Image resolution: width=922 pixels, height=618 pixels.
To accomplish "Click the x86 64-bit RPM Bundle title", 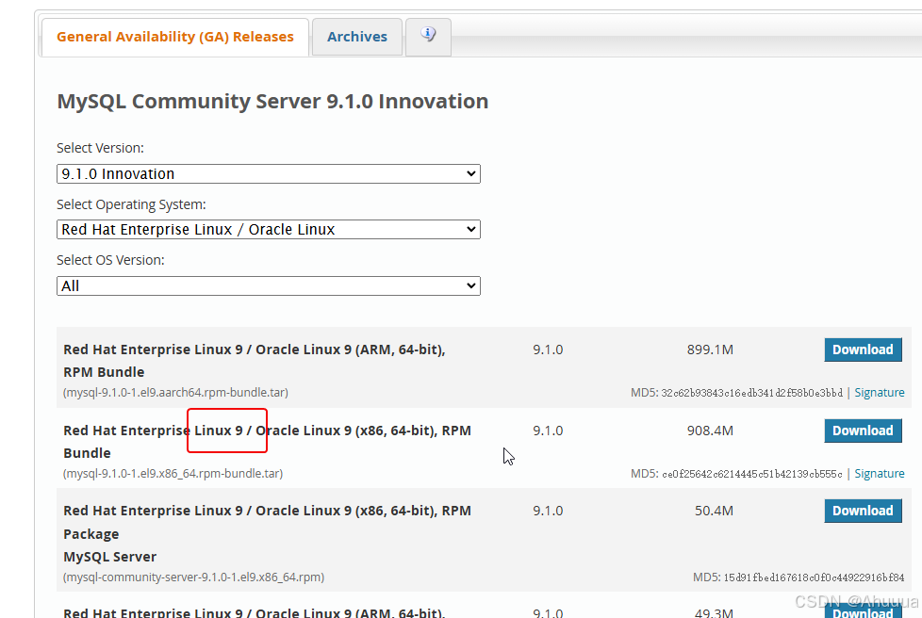I will [267, 442].
